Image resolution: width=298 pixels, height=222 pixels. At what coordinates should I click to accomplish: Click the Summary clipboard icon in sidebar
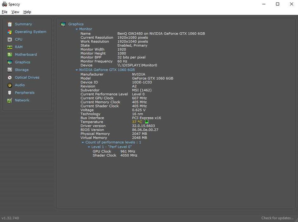click(10, 24)
